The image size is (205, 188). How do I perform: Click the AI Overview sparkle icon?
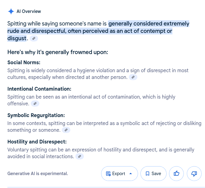[11, 11]
